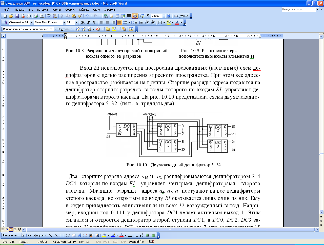Align the text to the left
324x245 pixels.
[x=102, y=23]
